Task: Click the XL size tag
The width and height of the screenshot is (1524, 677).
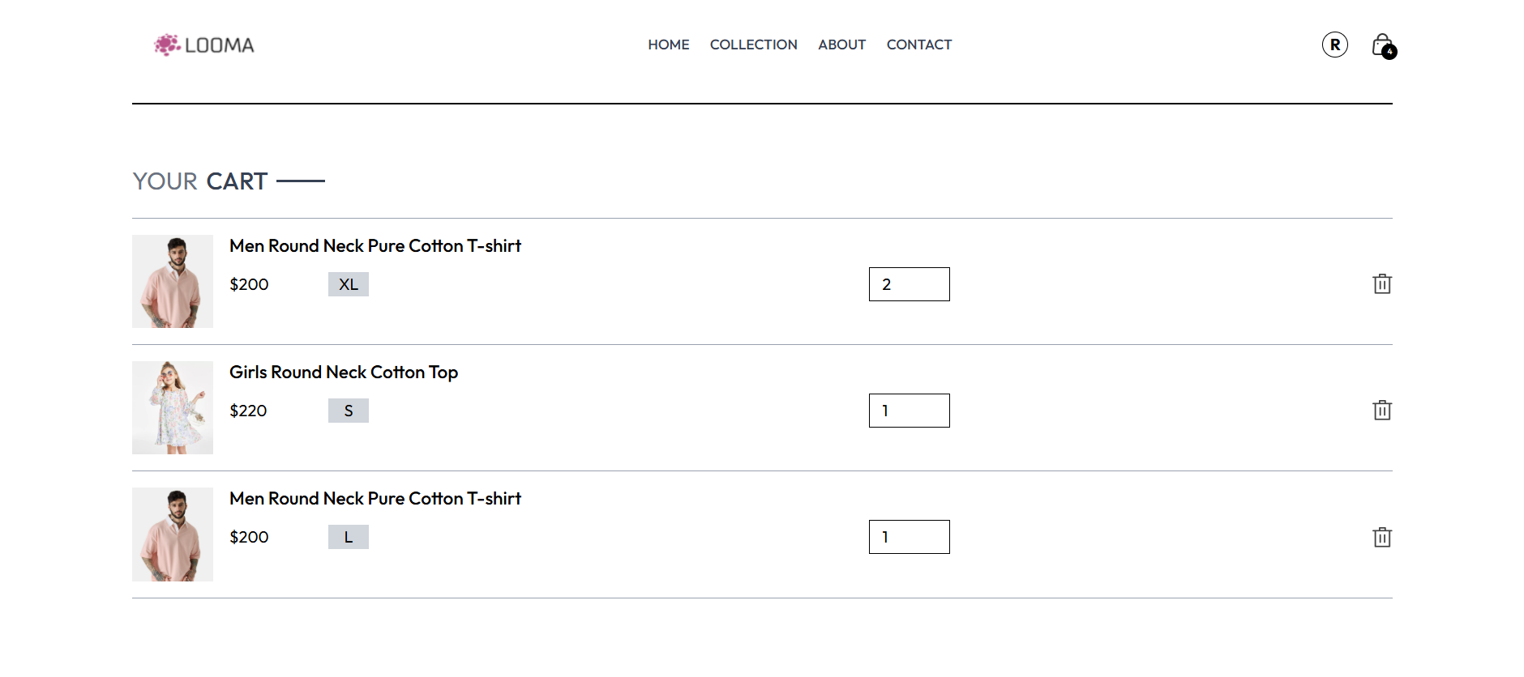Action: (349, 284)
